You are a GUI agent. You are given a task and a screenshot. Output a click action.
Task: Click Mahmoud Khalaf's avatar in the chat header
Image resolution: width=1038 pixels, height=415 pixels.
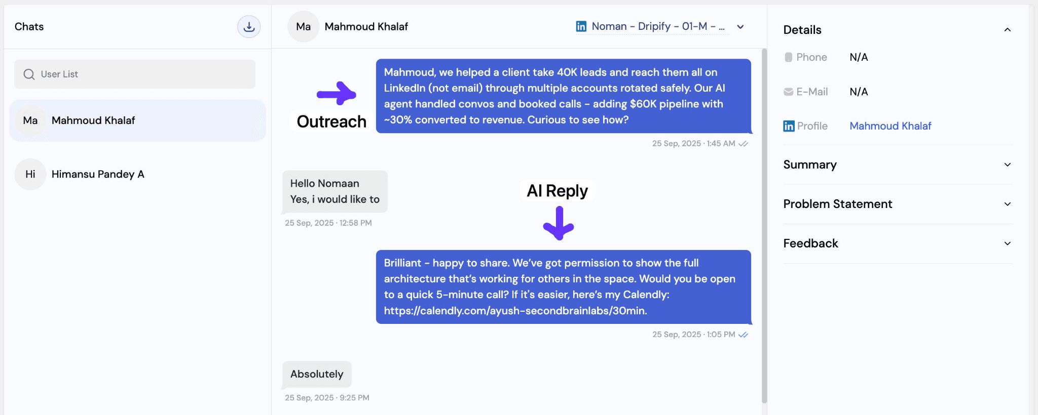(x=303, y=26)
